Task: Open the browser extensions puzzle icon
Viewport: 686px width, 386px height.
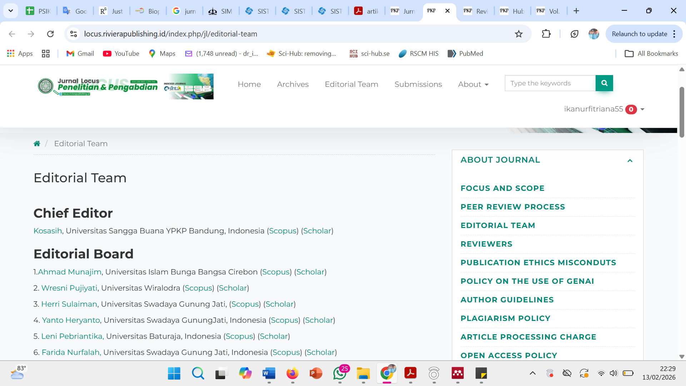Action: click(546, 34)
